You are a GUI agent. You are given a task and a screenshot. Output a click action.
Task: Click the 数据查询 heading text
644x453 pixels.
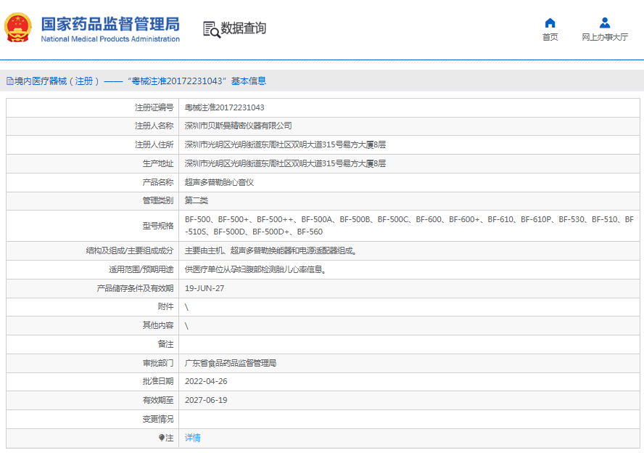click(244, 28)
